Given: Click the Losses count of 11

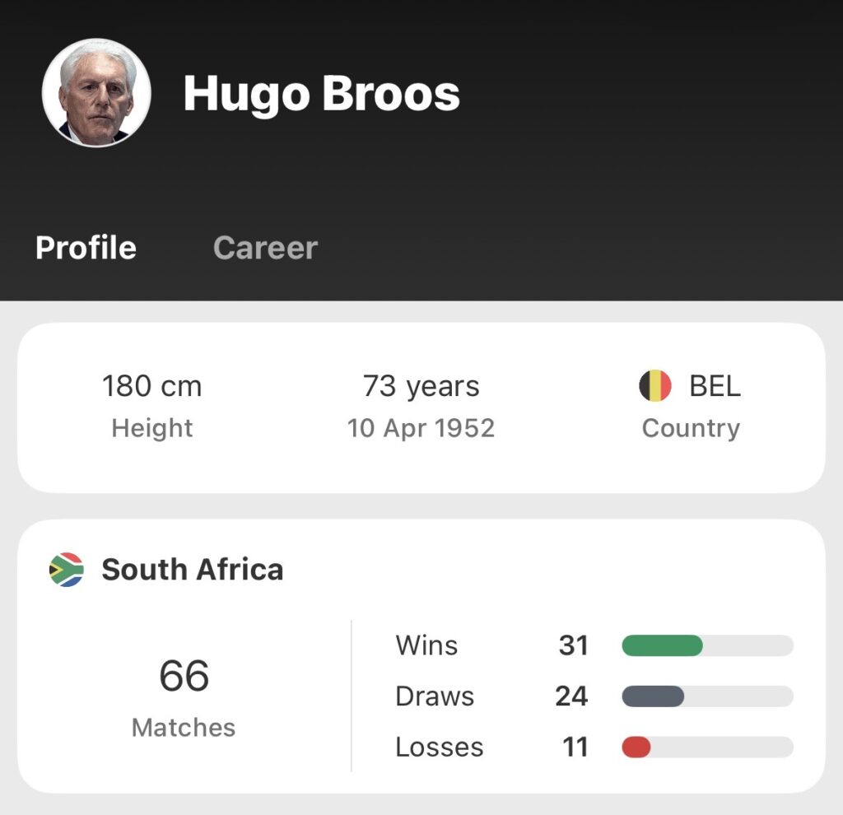Looking at the screenshot, I should click(575, 747).
